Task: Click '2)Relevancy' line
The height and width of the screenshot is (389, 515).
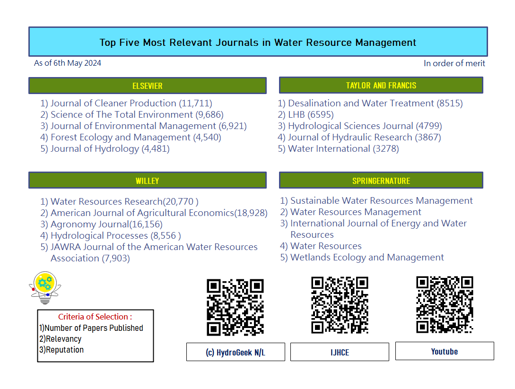Action: point(60,339)
